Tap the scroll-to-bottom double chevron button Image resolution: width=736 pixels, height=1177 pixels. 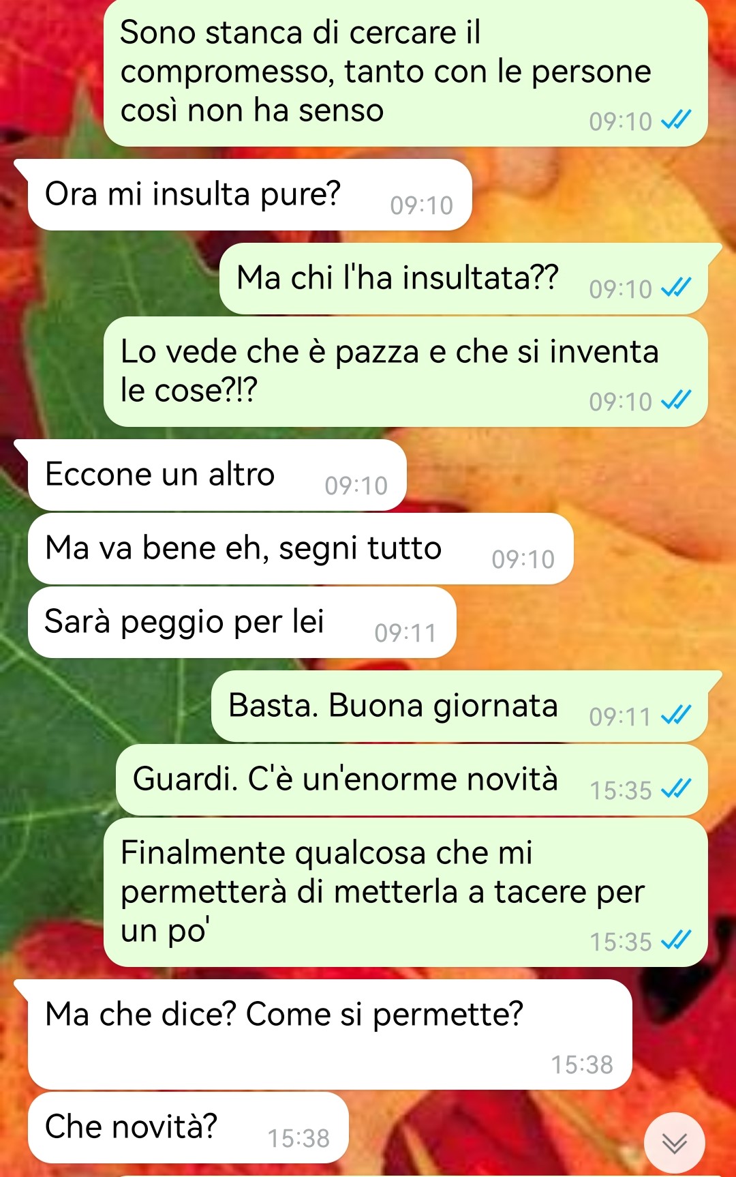coord(675,1143)
